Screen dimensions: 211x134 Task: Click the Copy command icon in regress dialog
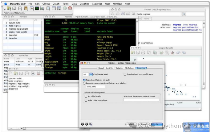91,124
